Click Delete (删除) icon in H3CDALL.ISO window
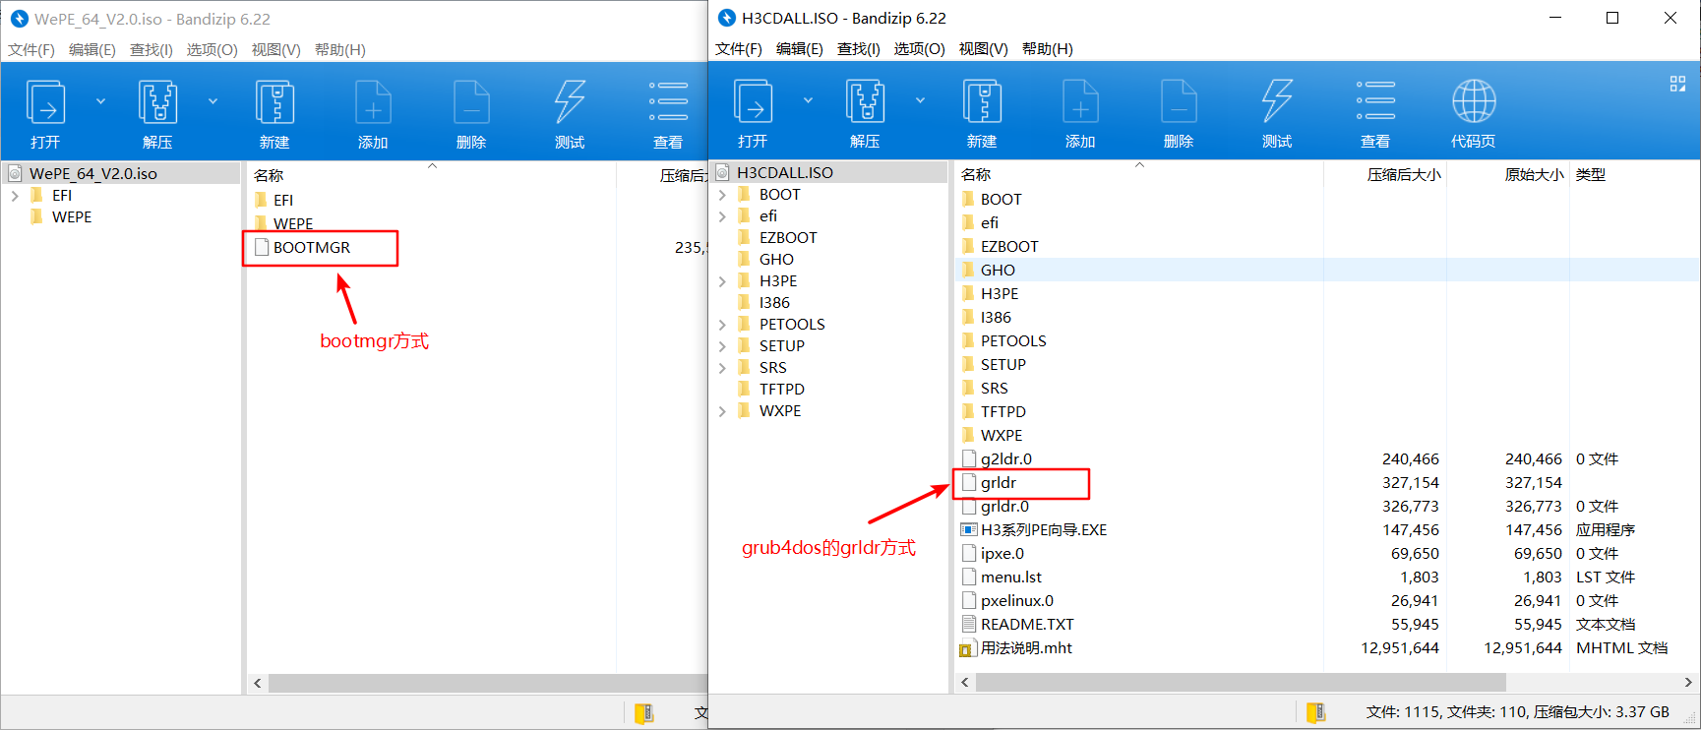The height and width of the screenshot is (730, 1701). pos(1179,102)
